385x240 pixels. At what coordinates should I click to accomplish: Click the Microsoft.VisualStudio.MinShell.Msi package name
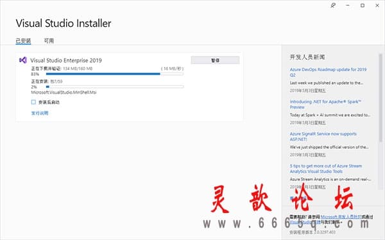[64, 92]
